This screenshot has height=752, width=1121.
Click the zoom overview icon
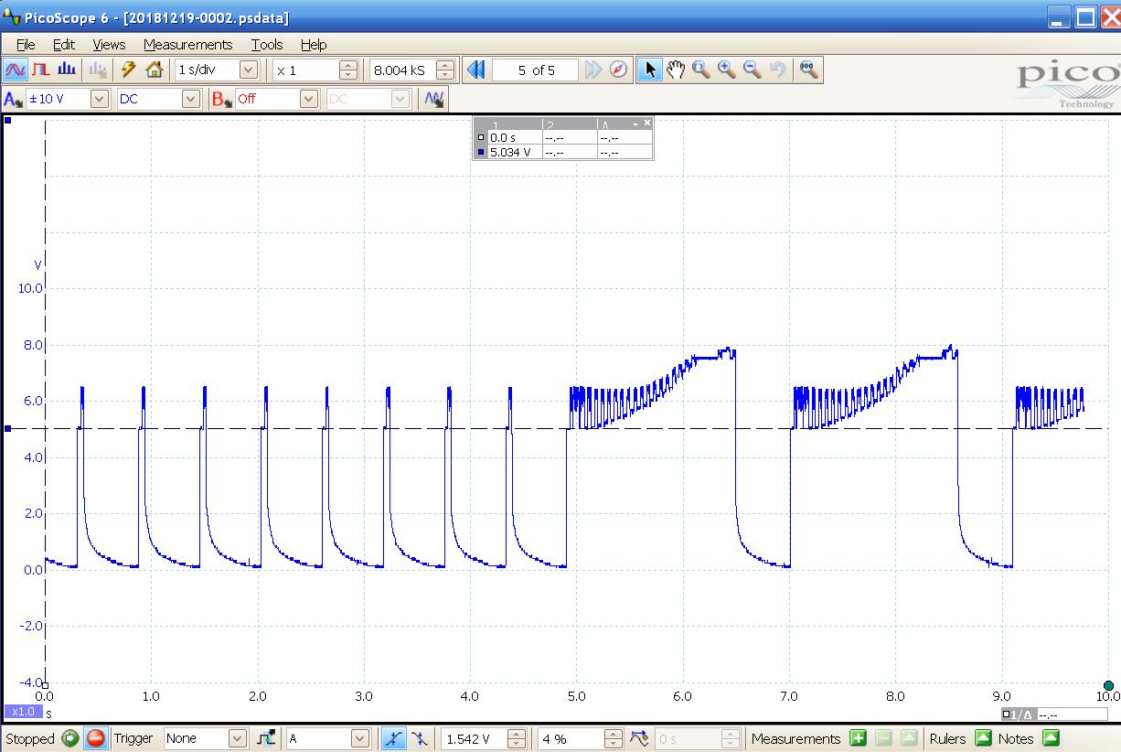tap(808, 70)
